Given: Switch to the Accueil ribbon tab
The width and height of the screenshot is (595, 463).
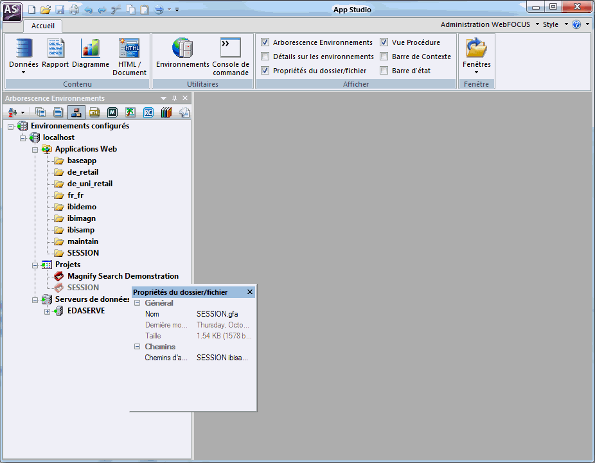Looking at the screenshot, I should 43,26.
